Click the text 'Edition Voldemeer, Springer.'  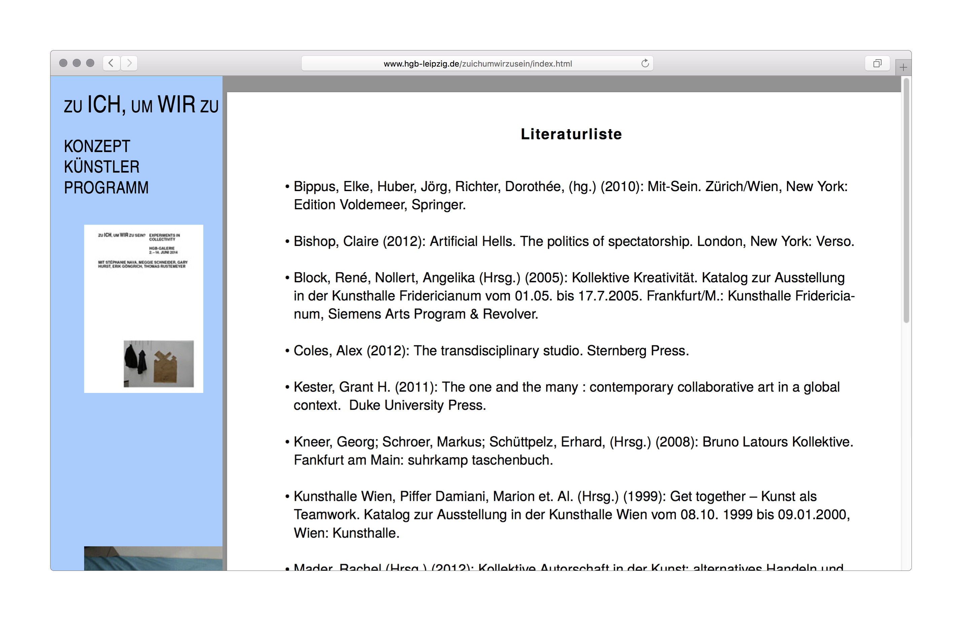tap(380, 205)
